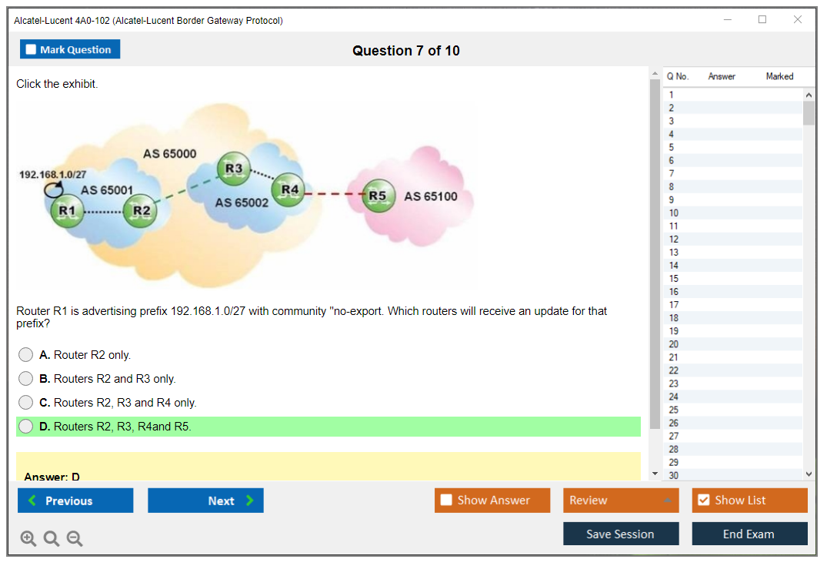Screen dimensions: 827x566
Task: Open the Review dropdown menu
Action: click(x=620, y=501)
